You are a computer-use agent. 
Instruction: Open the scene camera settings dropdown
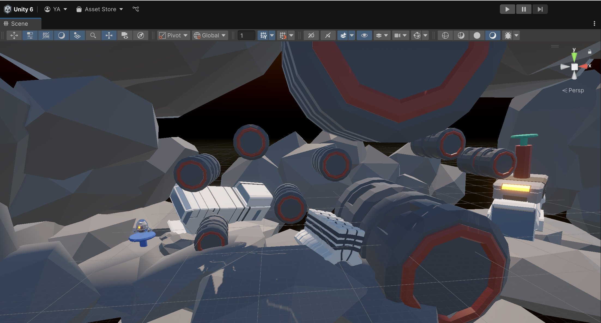coord(401,35)
